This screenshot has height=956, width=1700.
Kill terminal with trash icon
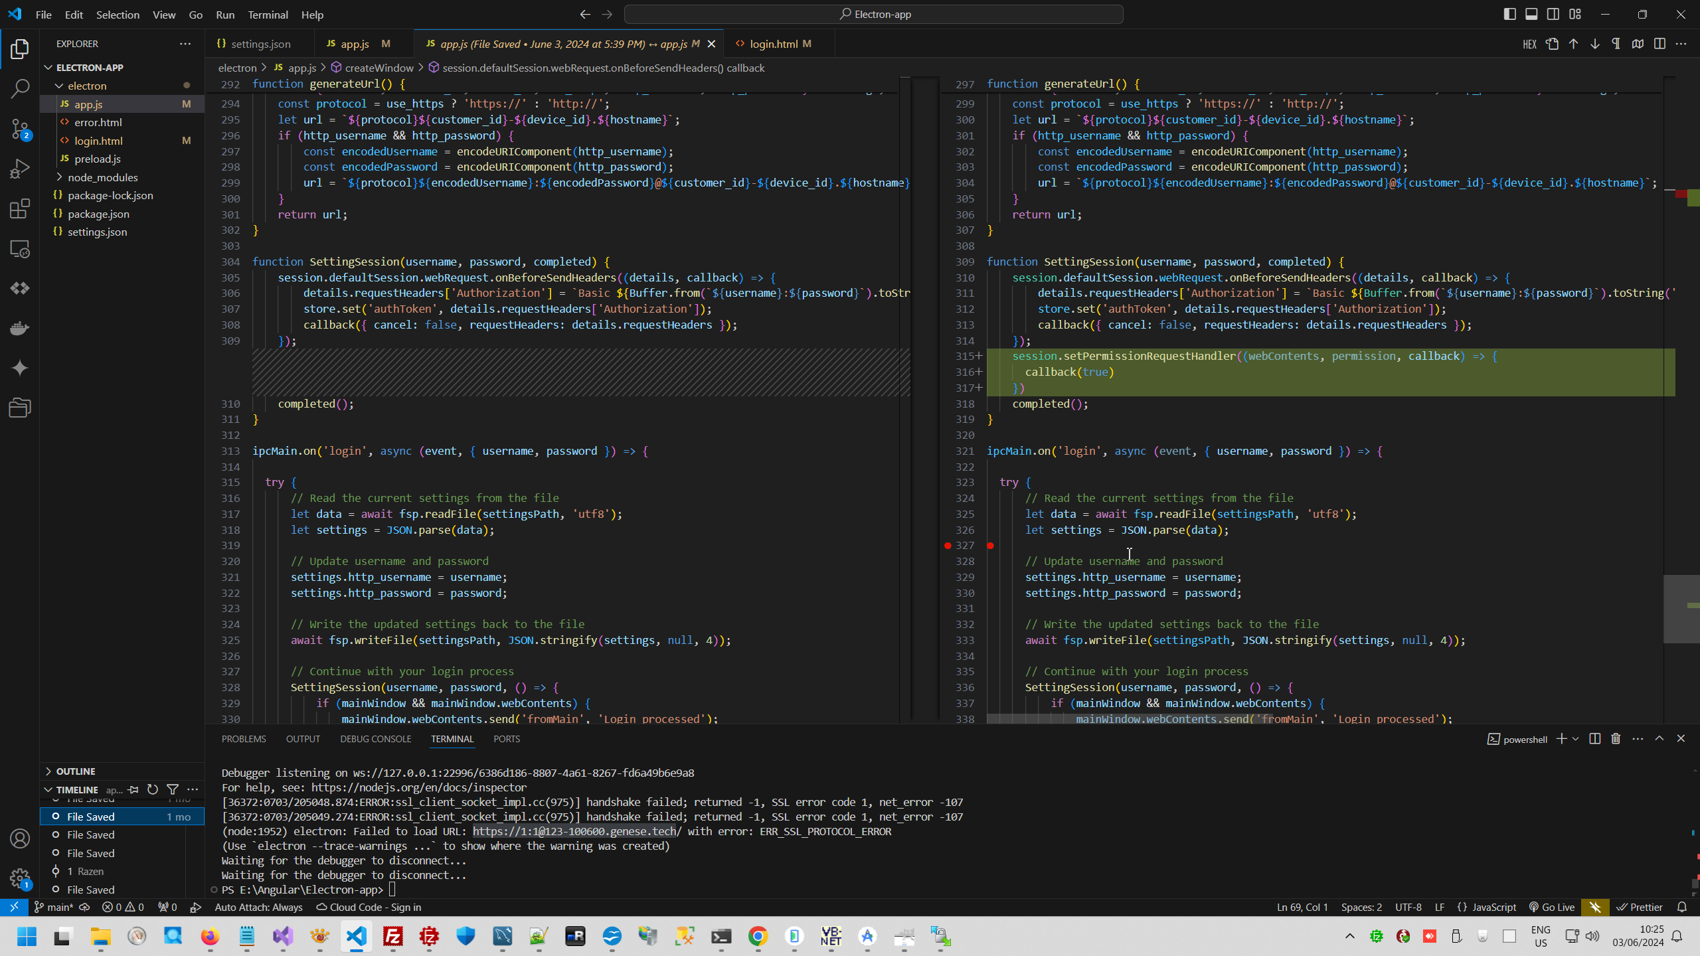coord(1616,739)
